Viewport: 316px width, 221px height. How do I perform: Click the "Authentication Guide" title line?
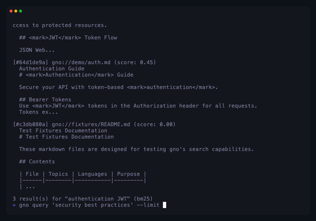(52, 69)
